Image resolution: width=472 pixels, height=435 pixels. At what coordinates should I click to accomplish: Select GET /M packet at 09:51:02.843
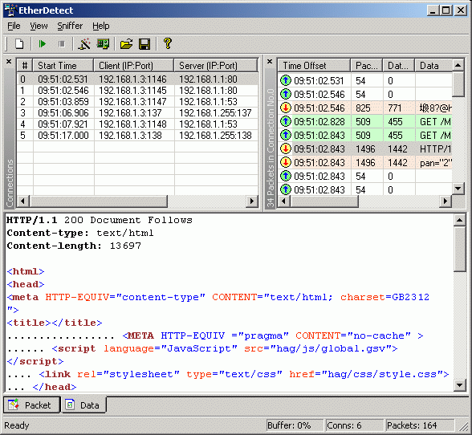364,135
